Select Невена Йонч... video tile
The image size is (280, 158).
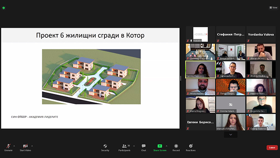point(261,87)
